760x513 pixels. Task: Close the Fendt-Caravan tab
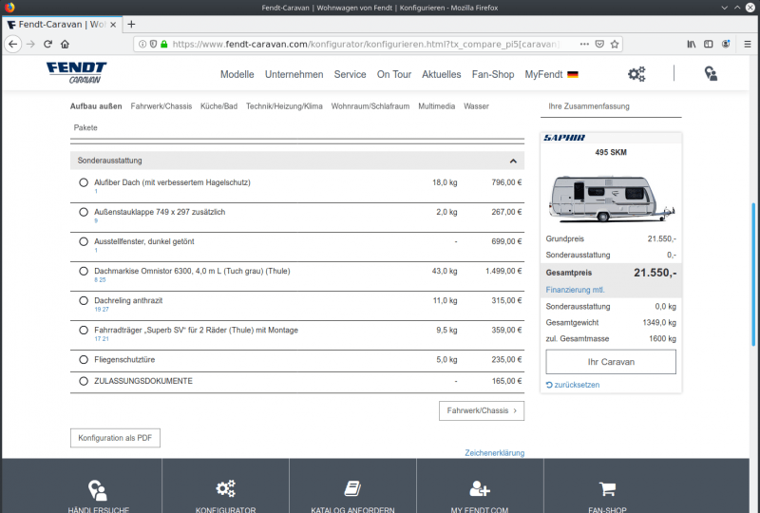(113, 25)
